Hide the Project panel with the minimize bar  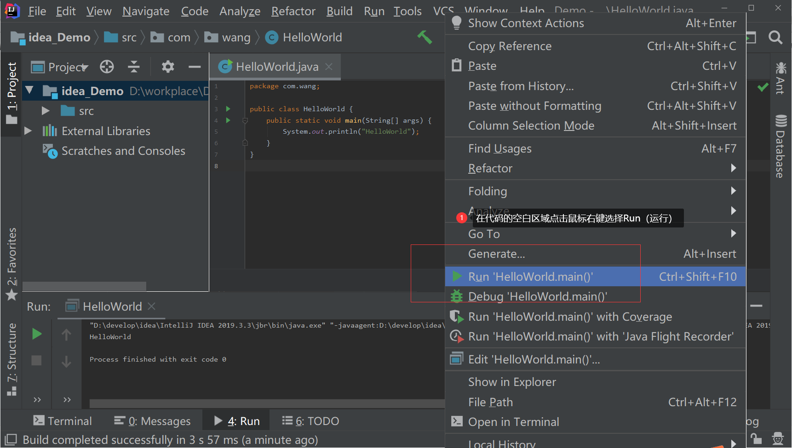[195, 67]
